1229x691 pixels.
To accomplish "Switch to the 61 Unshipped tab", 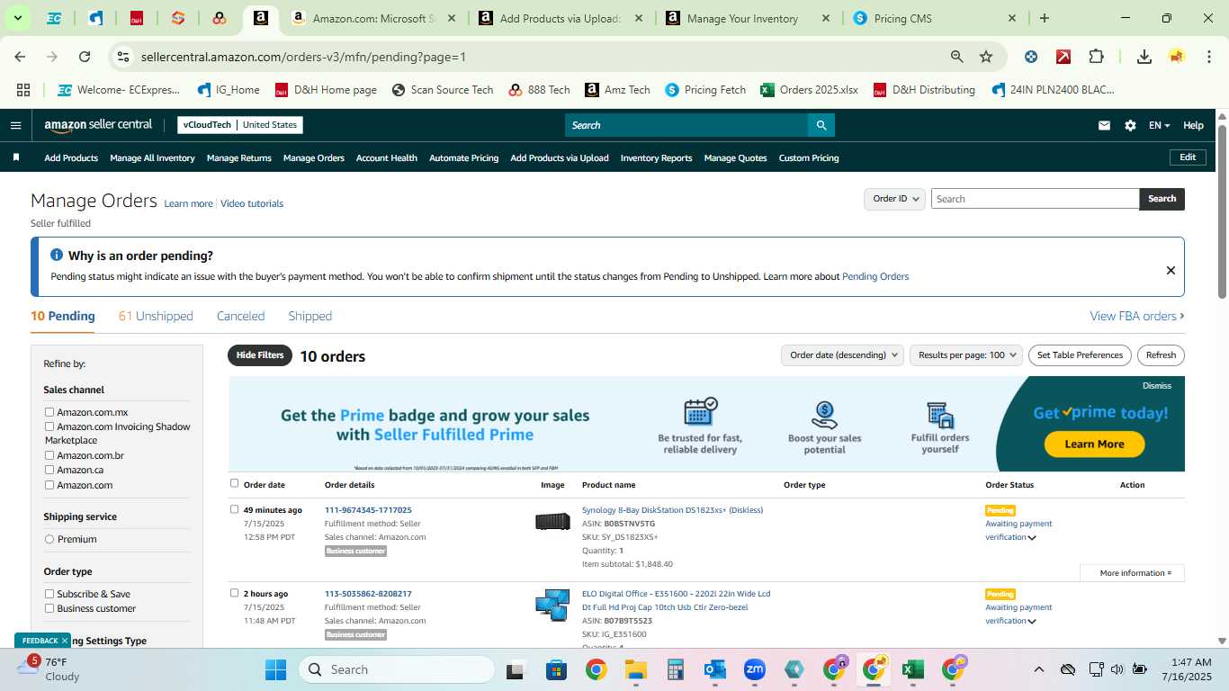I will [156, 316].
